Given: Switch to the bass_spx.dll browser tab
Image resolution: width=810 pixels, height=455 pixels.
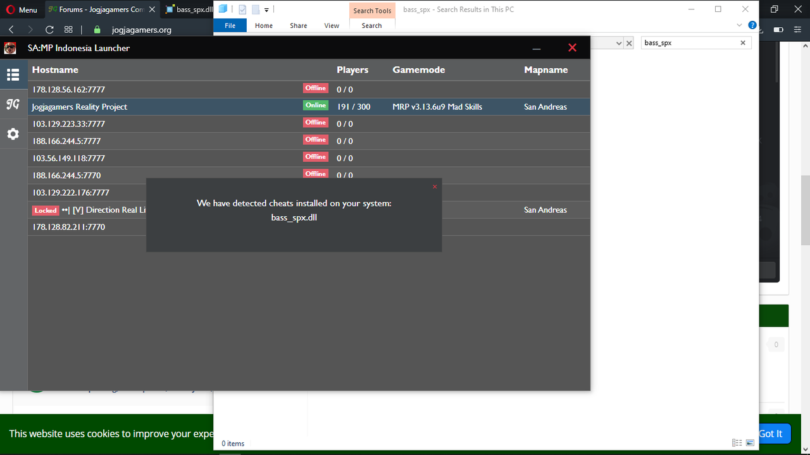Looking at the screenshot, I should pos(189,9).
